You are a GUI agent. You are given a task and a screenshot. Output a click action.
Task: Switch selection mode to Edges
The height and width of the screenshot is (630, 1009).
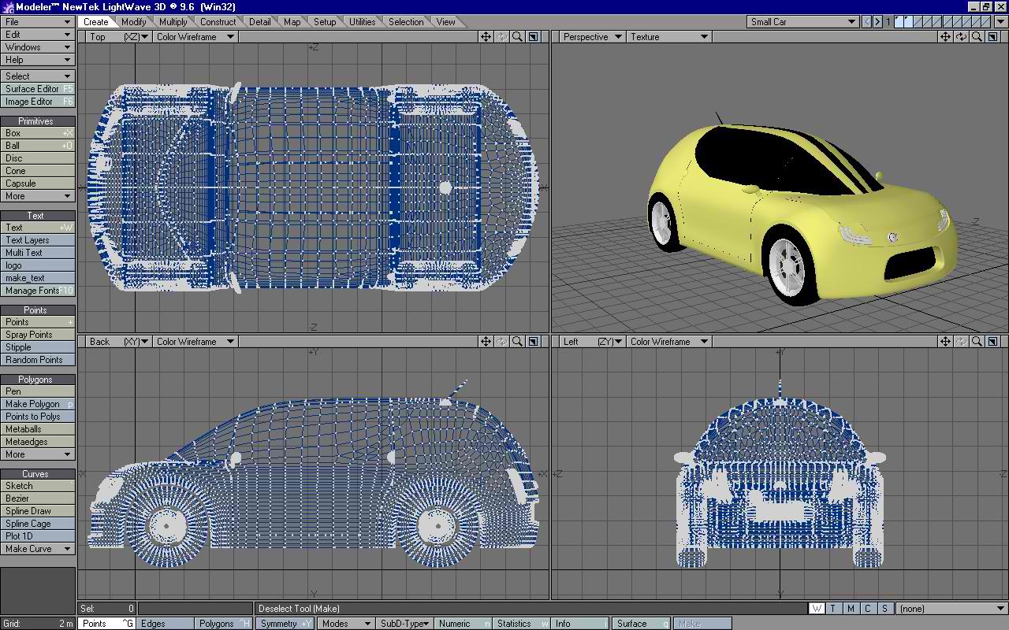pos(164,624)
